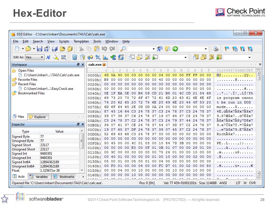Image resolution: width=273 pixels, height=204 pixels.
Task: Click the Paste clipboard icon
Action: pyautogui.click(x=97, y=49)
